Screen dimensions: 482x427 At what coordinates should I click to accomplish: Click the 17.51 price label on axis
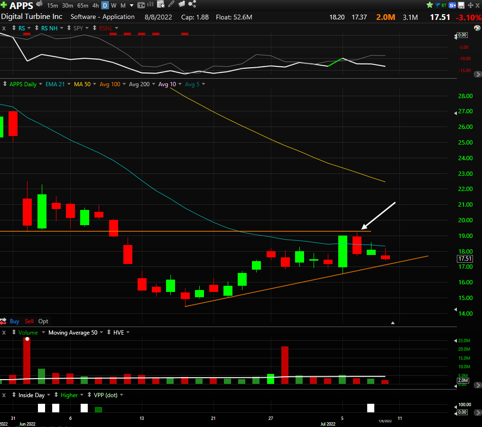(465, 259)
